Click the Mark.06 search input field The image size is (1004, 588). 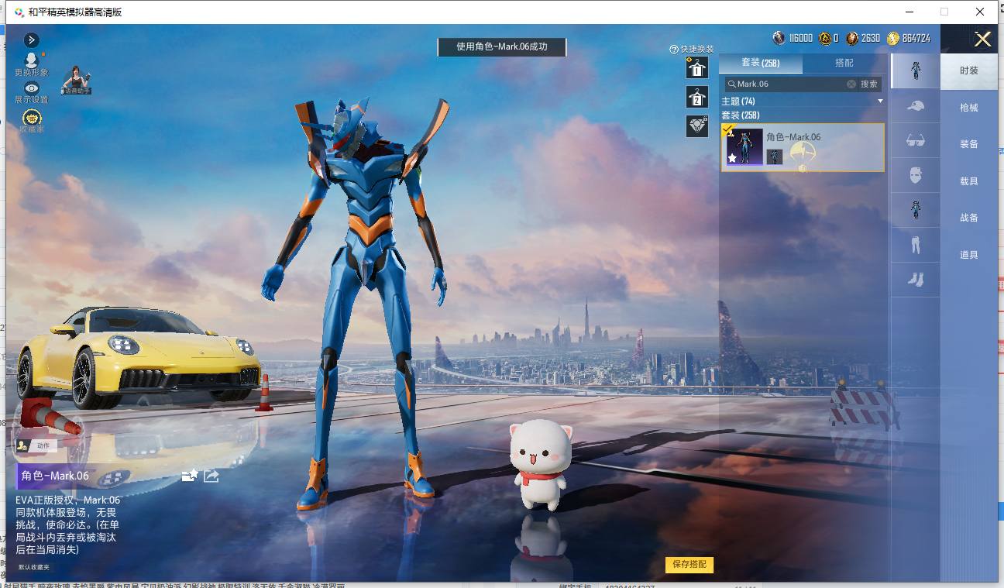click(x=786, y=84)
